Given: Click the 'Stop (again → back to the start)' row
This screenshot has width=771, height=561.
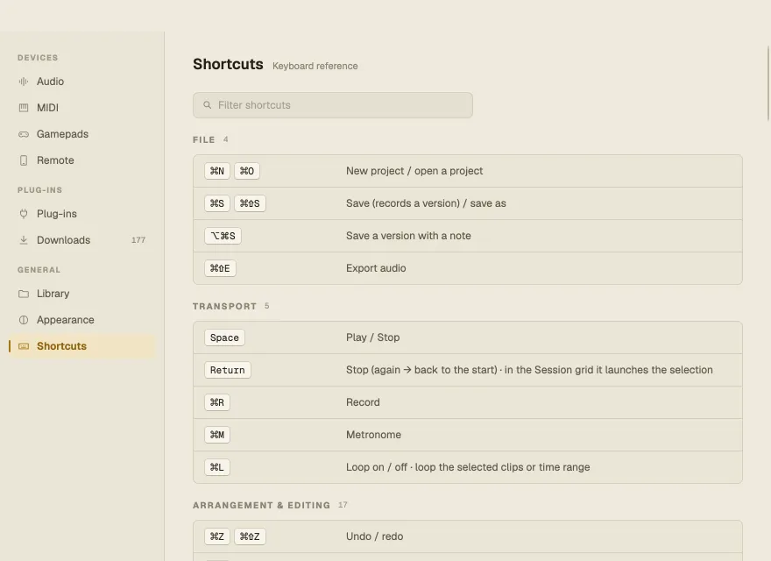Looking at the screenshot, I should tap(468, 370).
